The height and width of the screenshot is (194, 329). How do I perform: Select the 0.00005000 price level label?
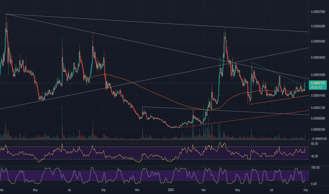coord(318,42)
